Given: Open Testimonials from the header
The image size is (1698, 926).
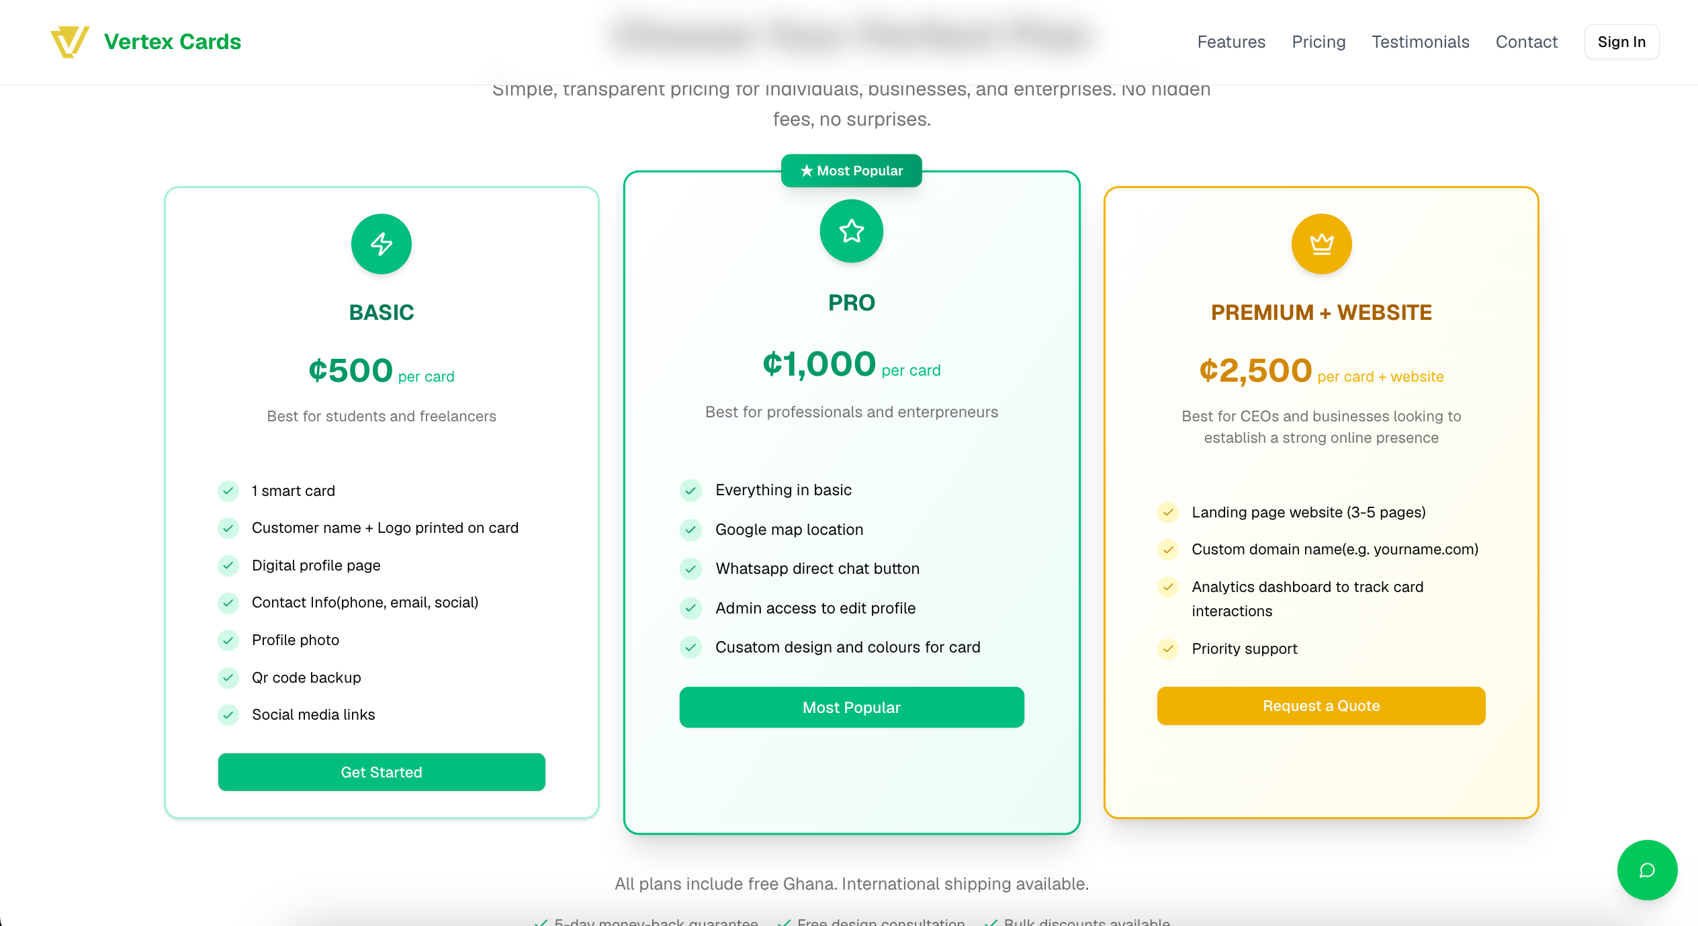Looking at the screenshot, I should (x=1421, y=42).
